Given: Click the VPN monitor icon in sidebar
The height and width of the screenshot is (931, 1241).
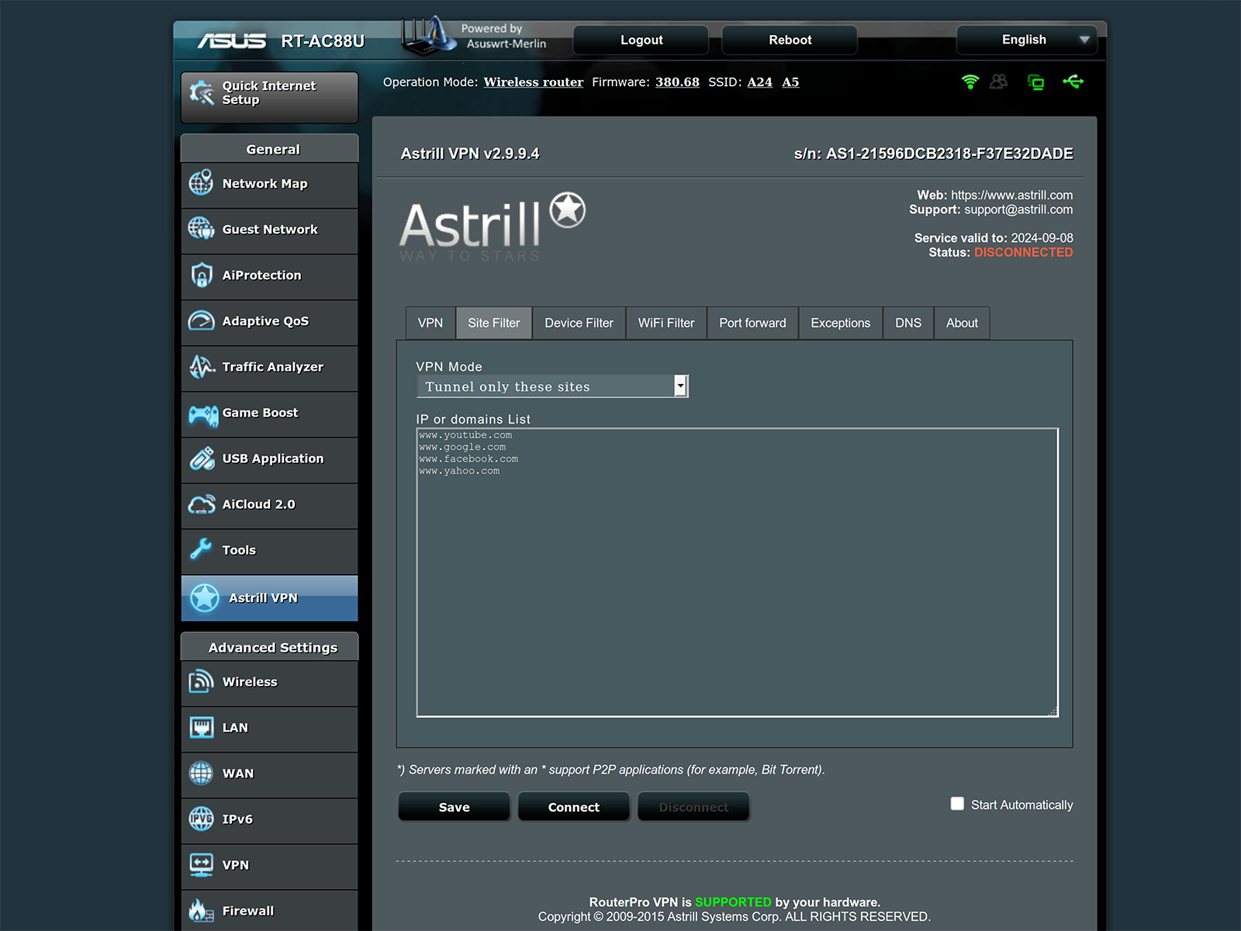Looking at the screenshot, I should [202, 864].
